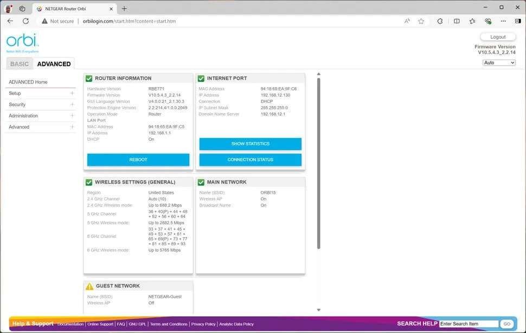Click LAN IP address 192.168.1.1
Image resolution: width=526 pixels, height=333 pixels.
click(159, 133)
